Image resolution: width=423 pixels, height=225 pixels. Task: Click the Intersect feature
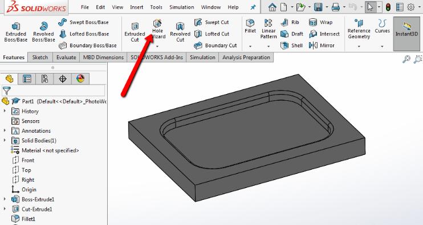(x=324, y=34)
